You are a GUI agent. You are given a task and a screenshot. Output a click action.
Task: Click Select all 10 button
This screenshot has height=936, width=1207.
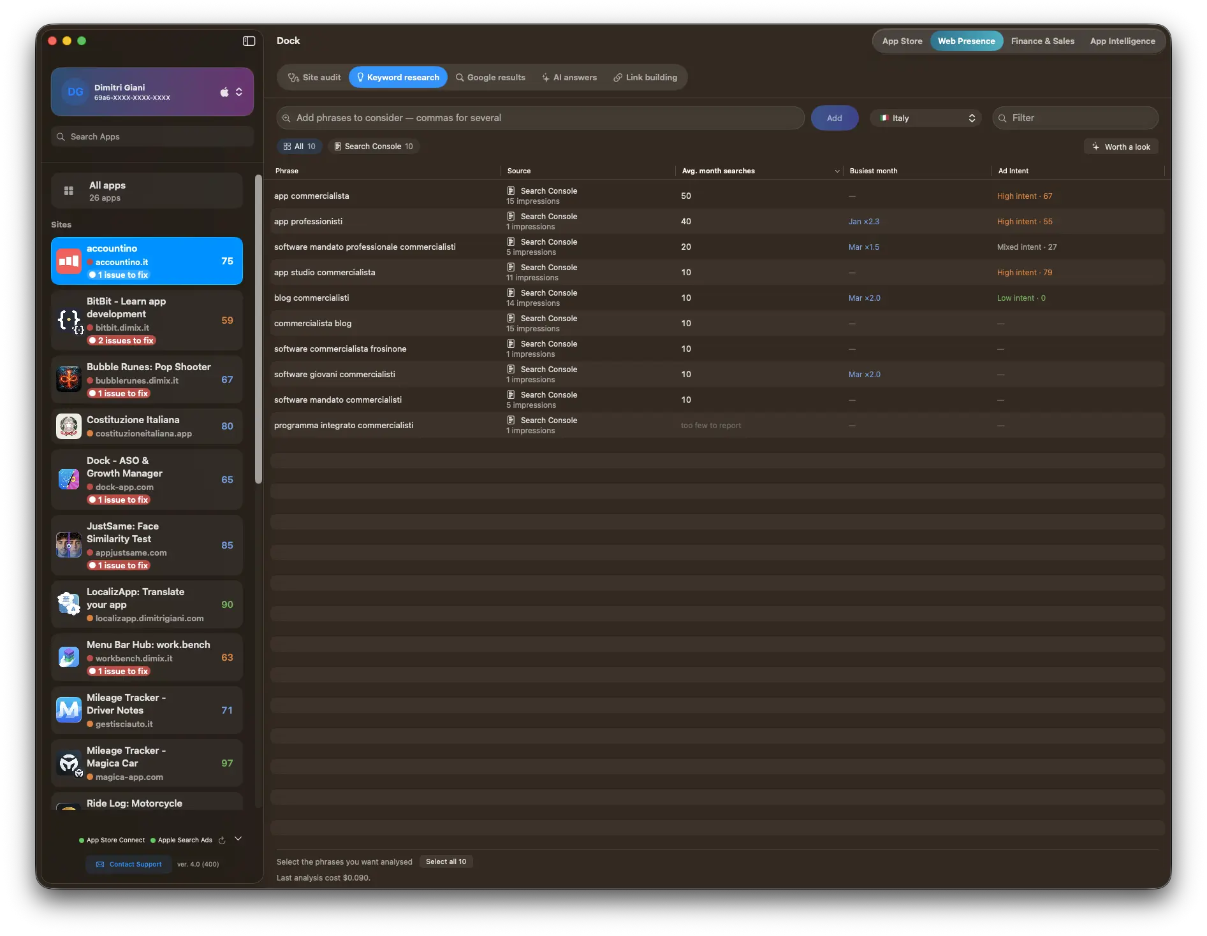click(446, 862)
